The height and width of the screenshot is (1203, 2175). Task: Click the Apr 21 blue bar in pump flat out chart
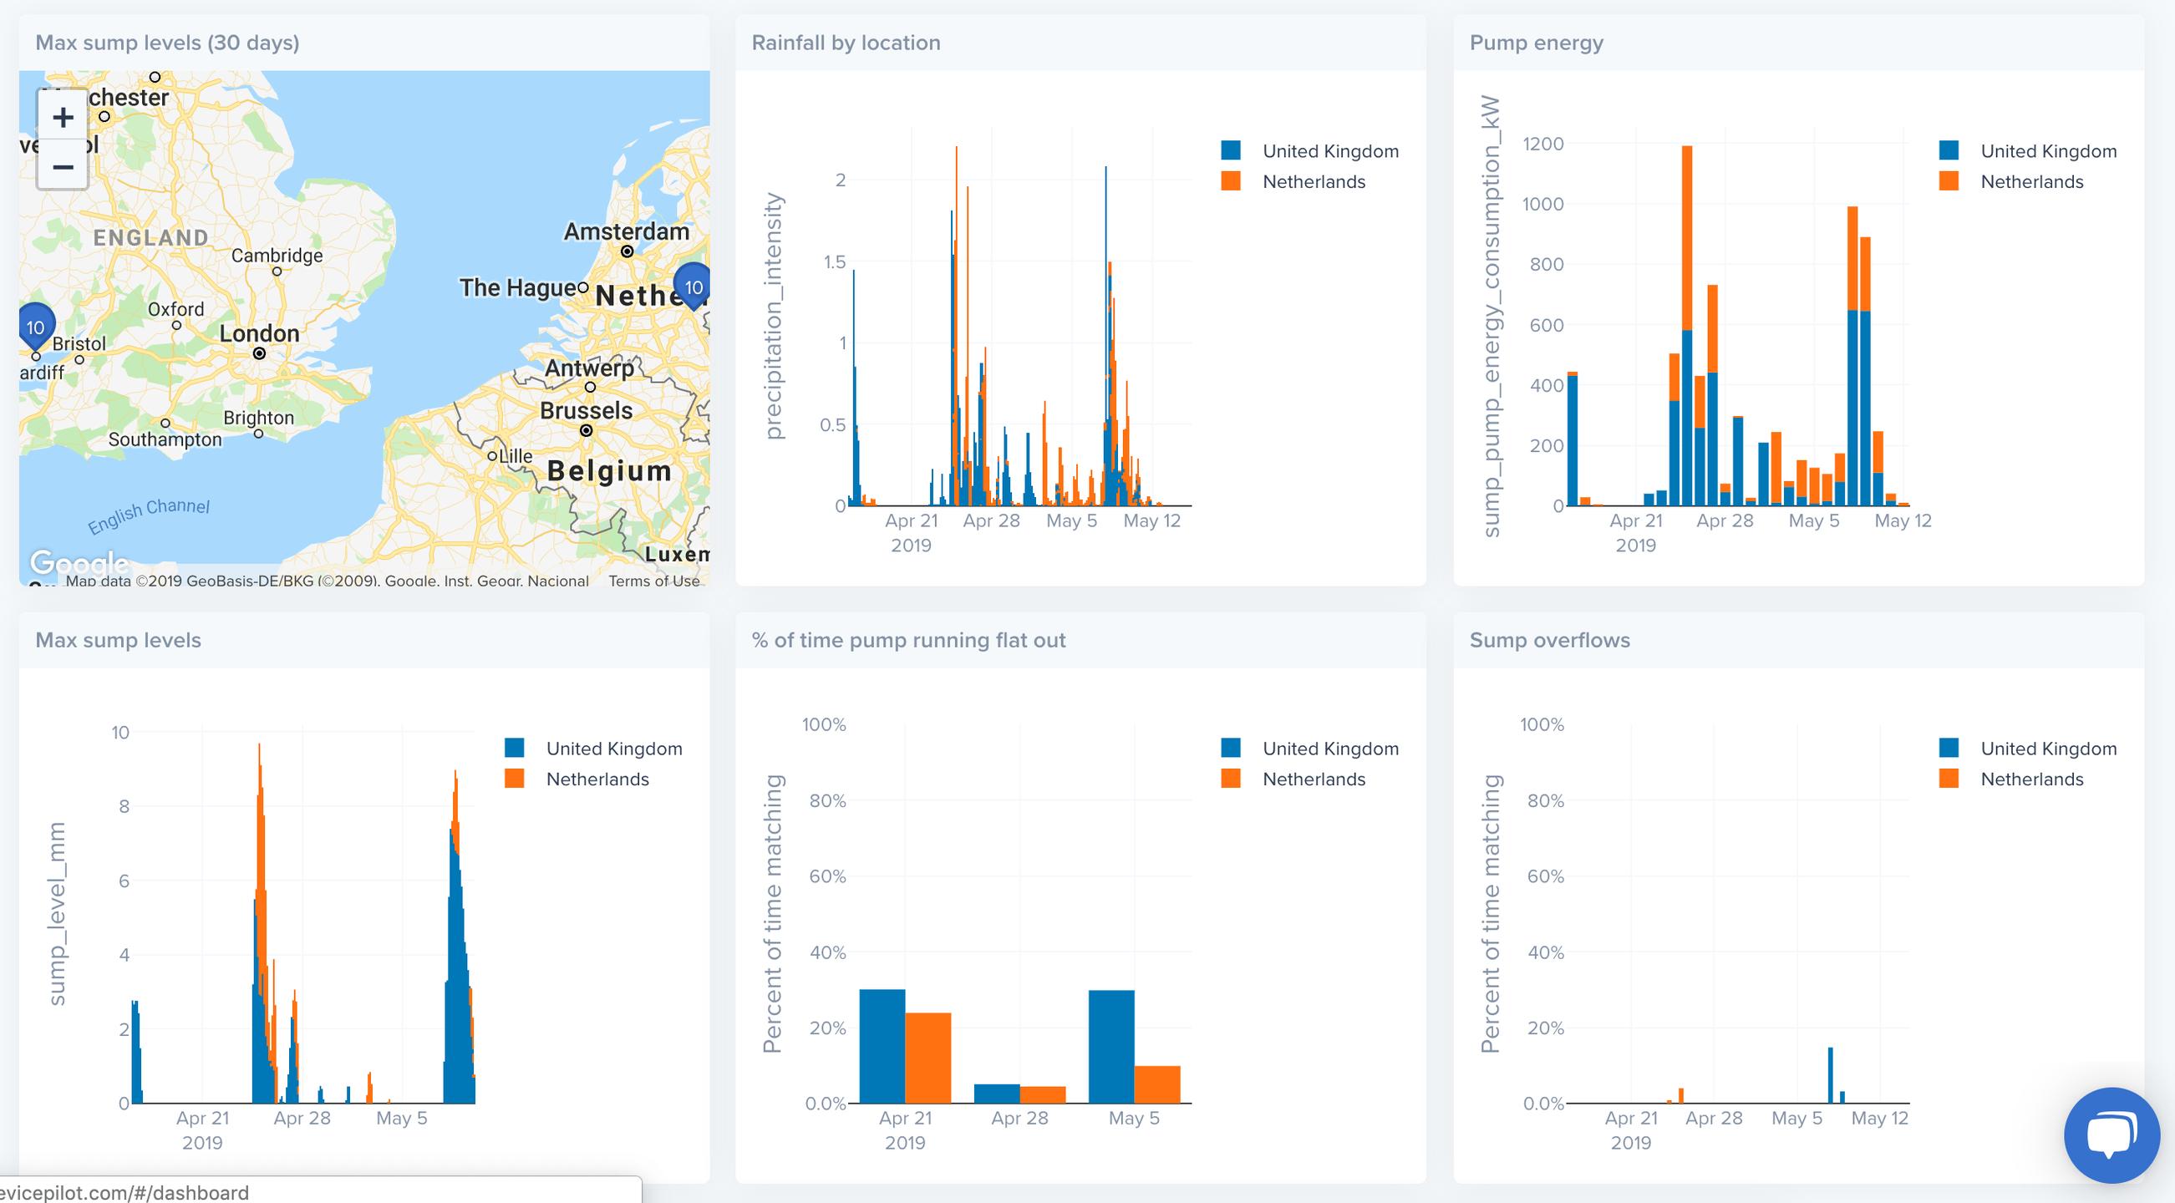(882, 1045)
